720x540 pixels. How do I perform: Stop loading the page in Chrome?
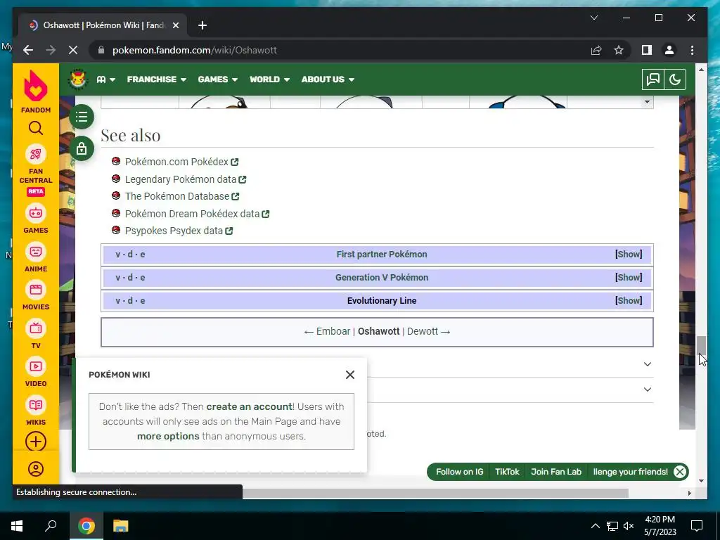(x=73, y=50)
